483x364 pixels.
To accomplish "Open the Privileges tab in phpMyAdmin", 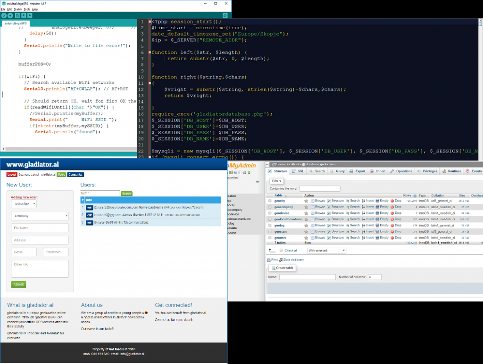I will (x=427, y=171).
